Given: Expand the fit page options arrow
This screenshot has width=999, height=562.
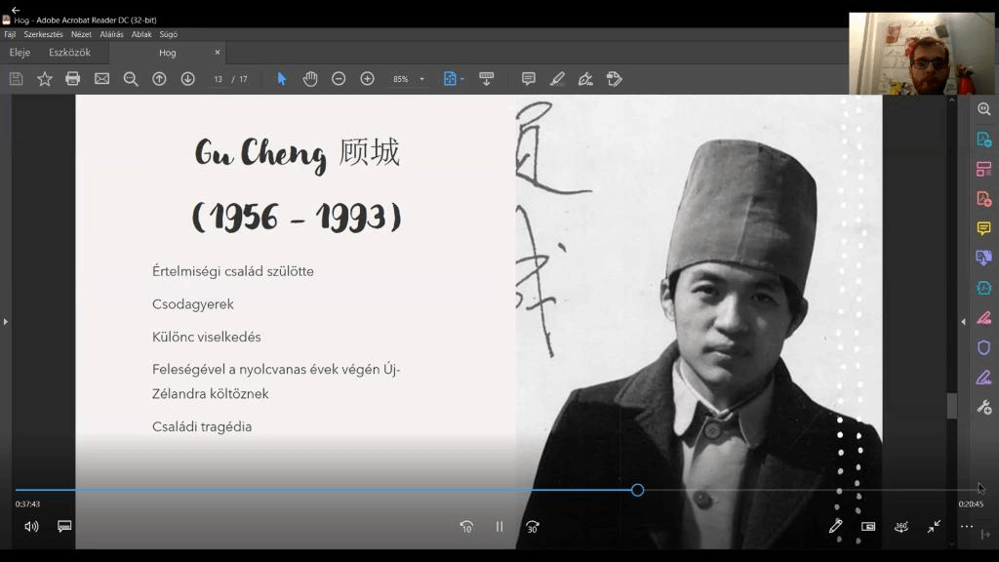Looking at the screenshot, I should tap(461, 79).
